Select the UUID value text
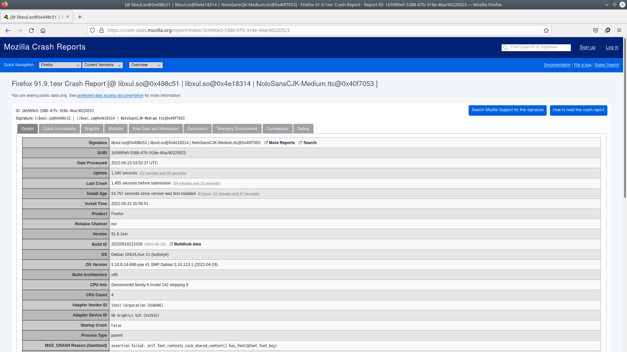The height and width of the screenshot is (352, 627). (149, 153)
